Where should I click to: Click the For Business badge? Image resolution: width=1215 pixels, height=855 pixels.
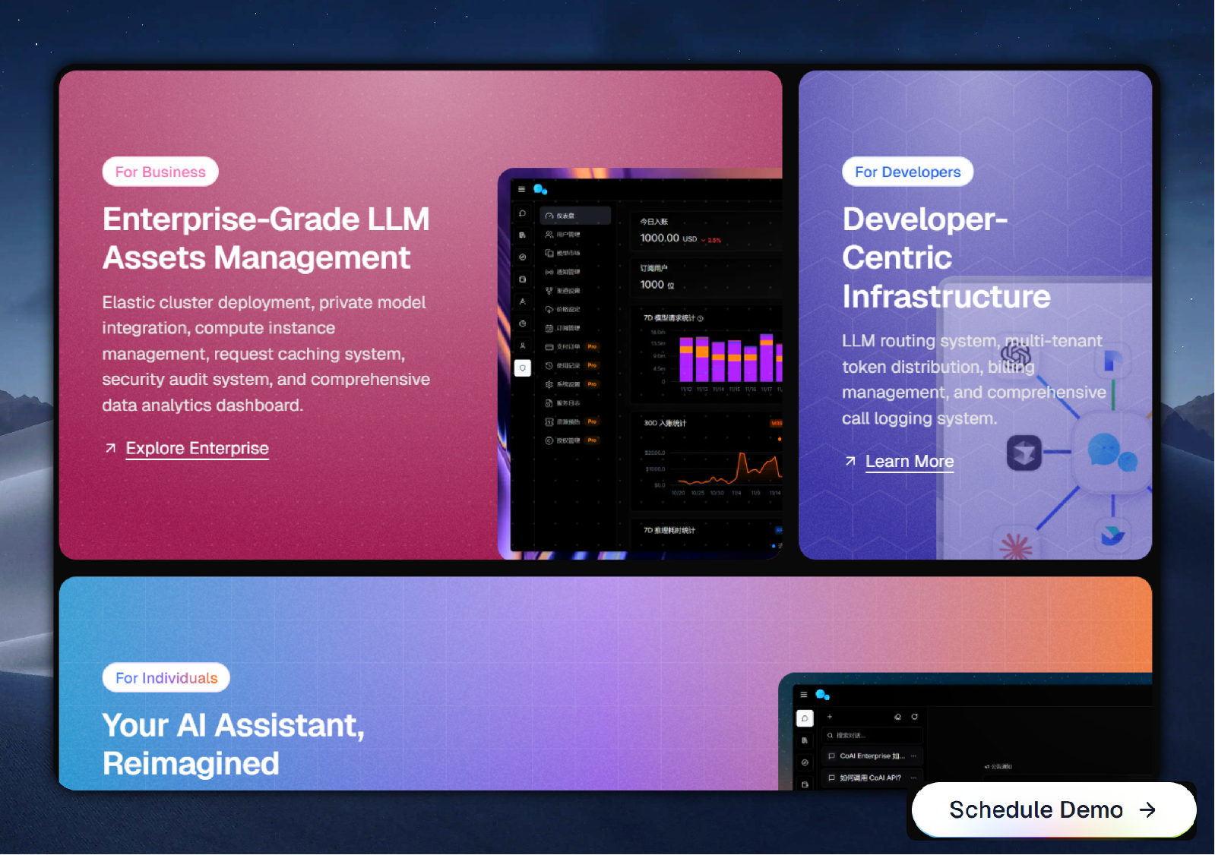coord(160,172)
